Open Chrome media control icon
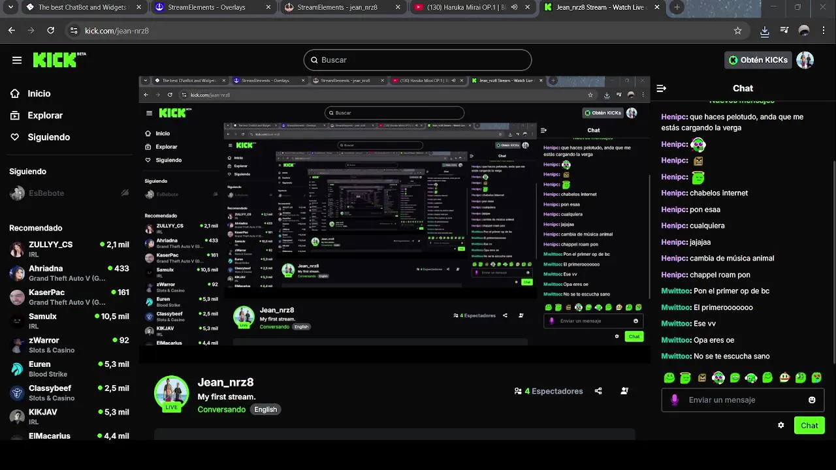This screenshot has height=470, width=836. [x=784, y=31]
